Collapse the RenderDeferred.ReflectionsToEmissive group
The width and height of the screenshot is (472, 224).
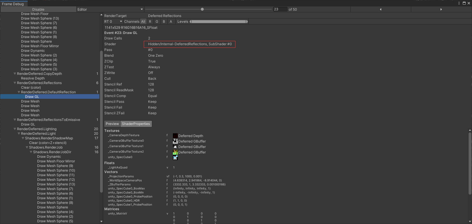tap(15, 120)
